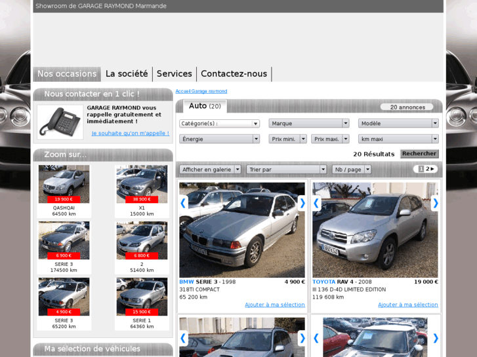Go to results page 2
The height and width of the screenshot is (357, 477).
click(428, 169)
